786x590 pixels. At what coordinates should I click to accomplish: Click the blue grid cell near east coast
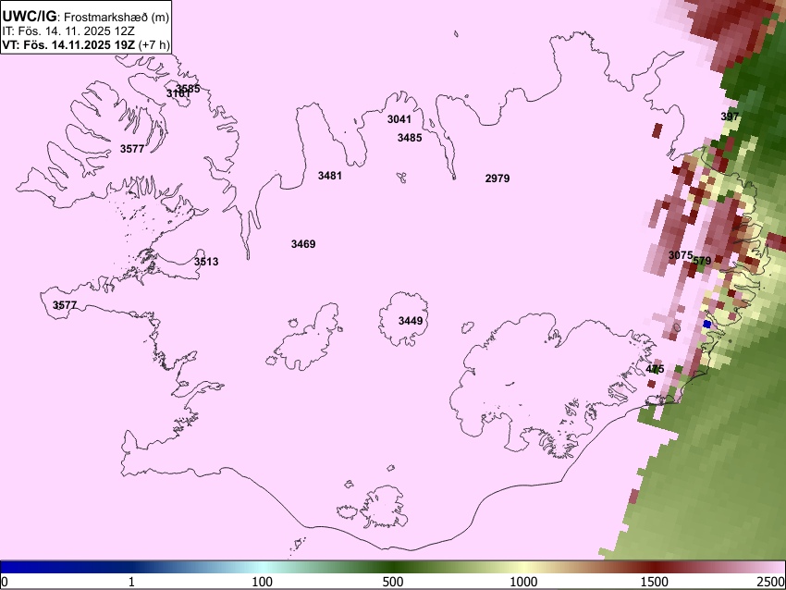pos(706,325)
